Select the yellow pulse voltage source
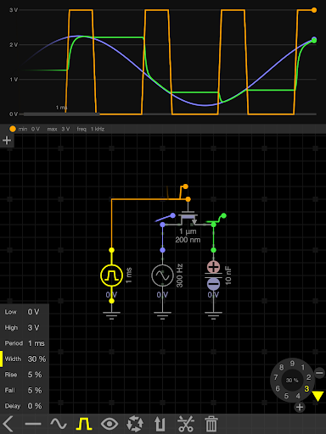 (x=111, y=275)
